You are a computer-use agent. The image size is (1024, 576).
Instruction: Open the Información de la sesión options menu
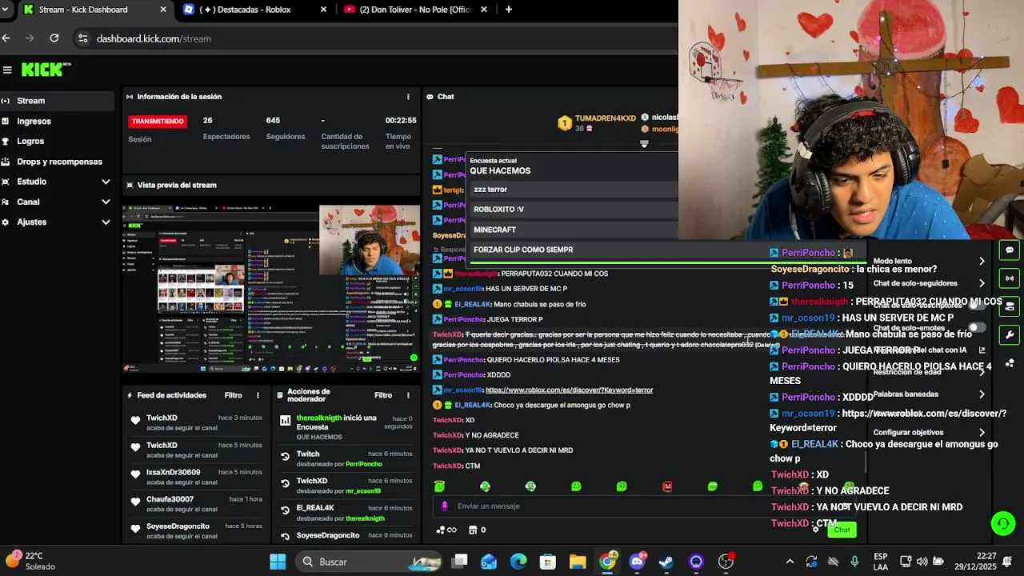click(408, 97)
